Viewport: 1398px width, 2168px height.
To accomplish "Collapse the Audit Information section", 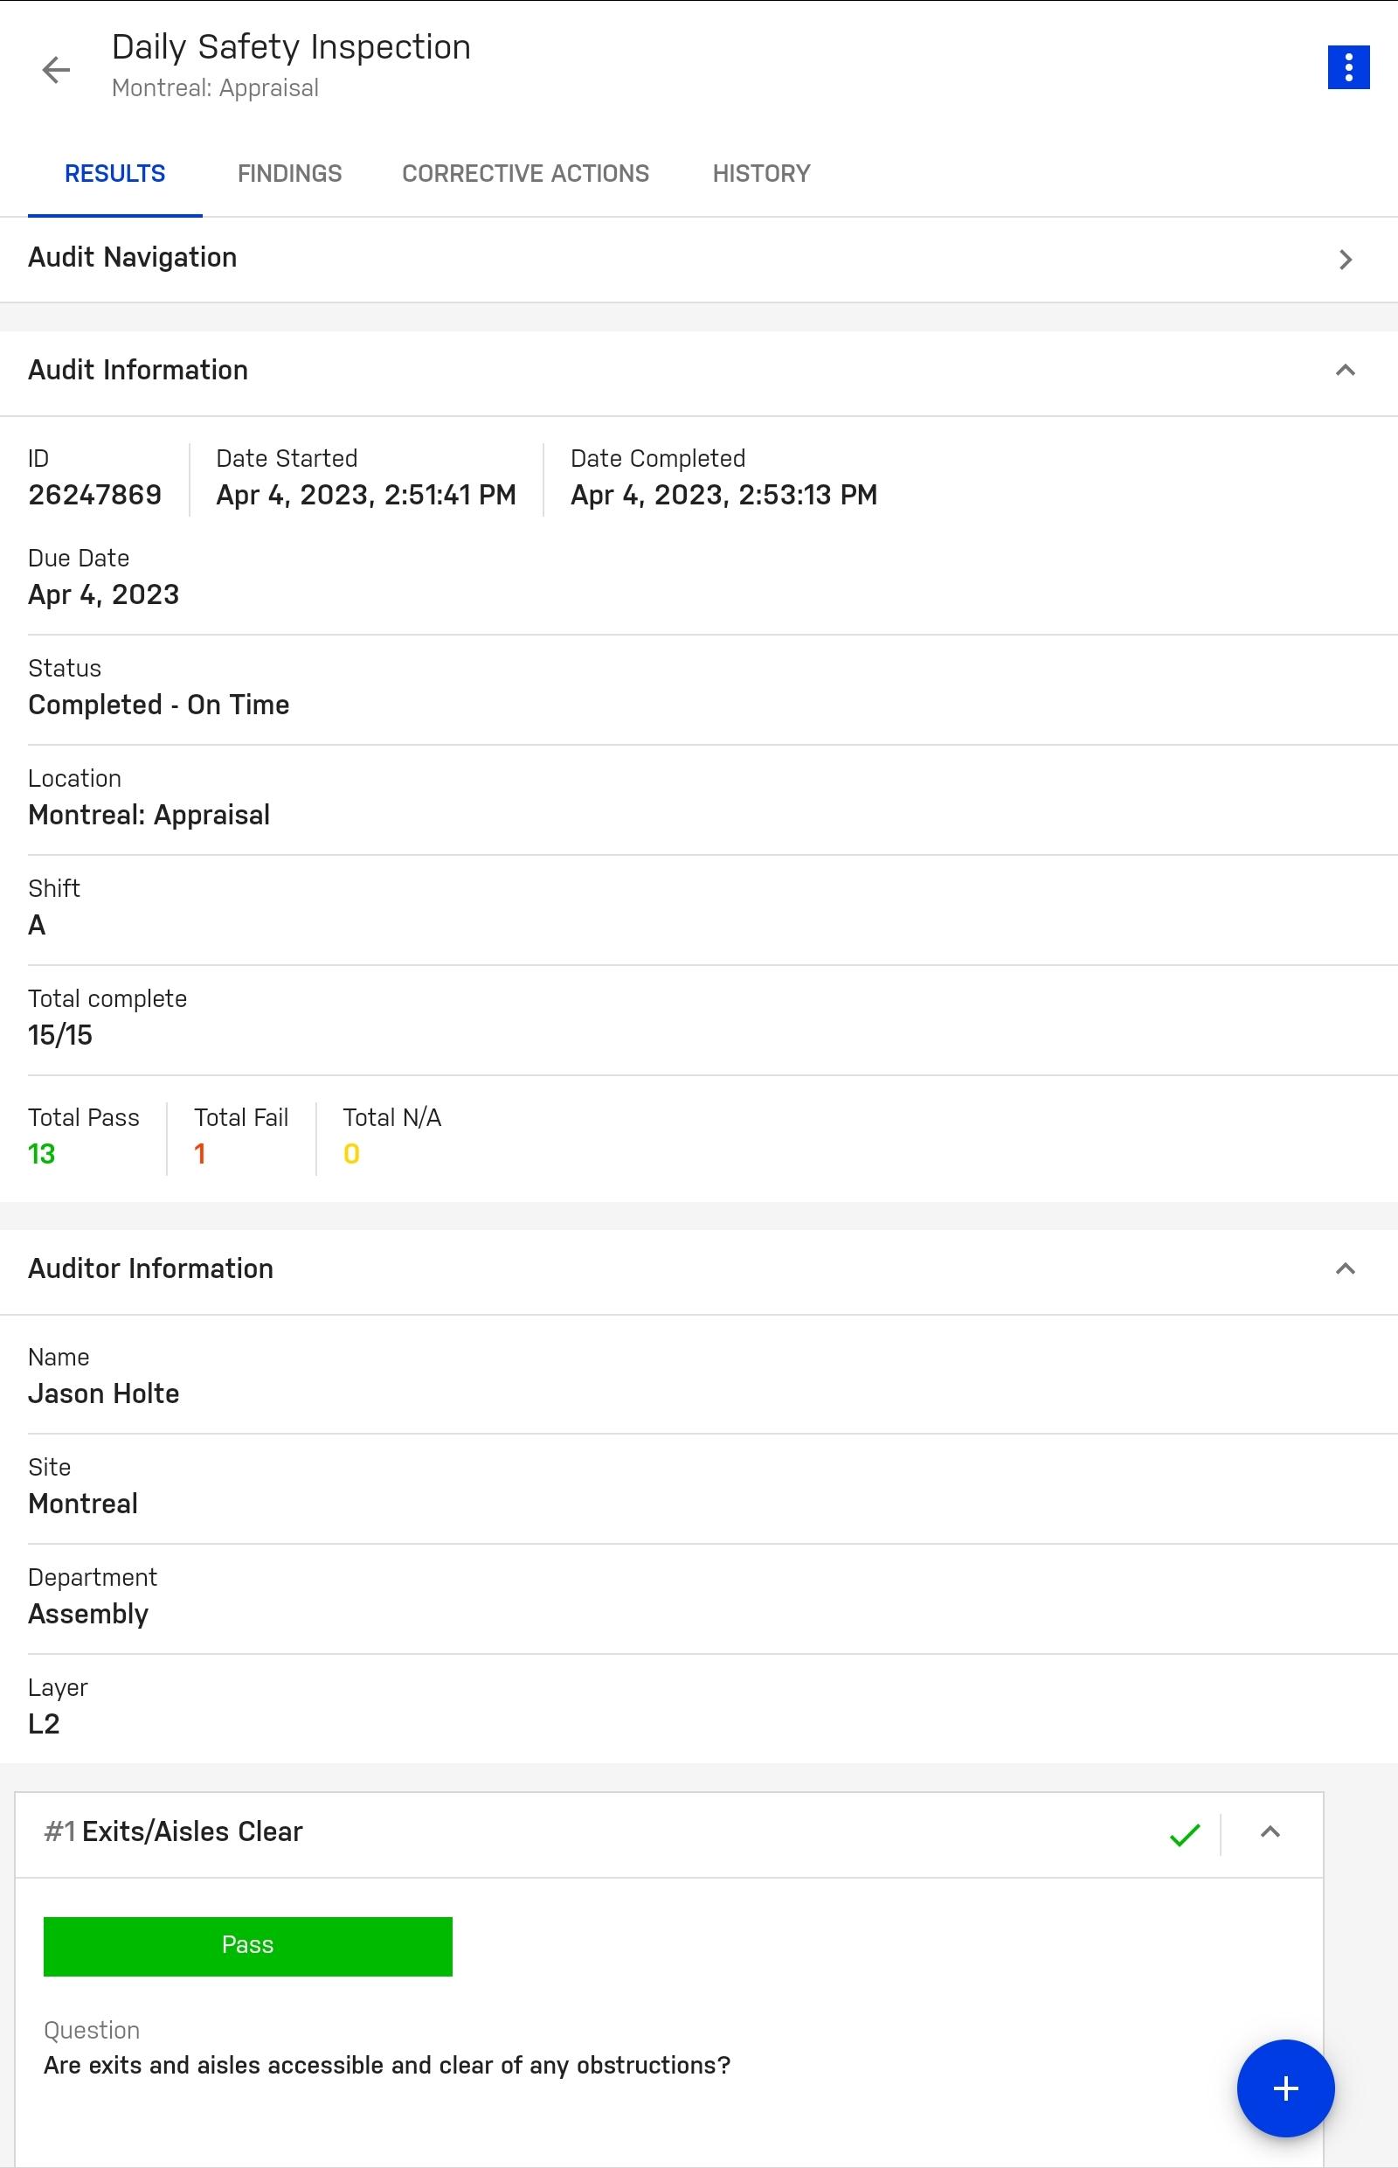I will tap(1346, 370).
